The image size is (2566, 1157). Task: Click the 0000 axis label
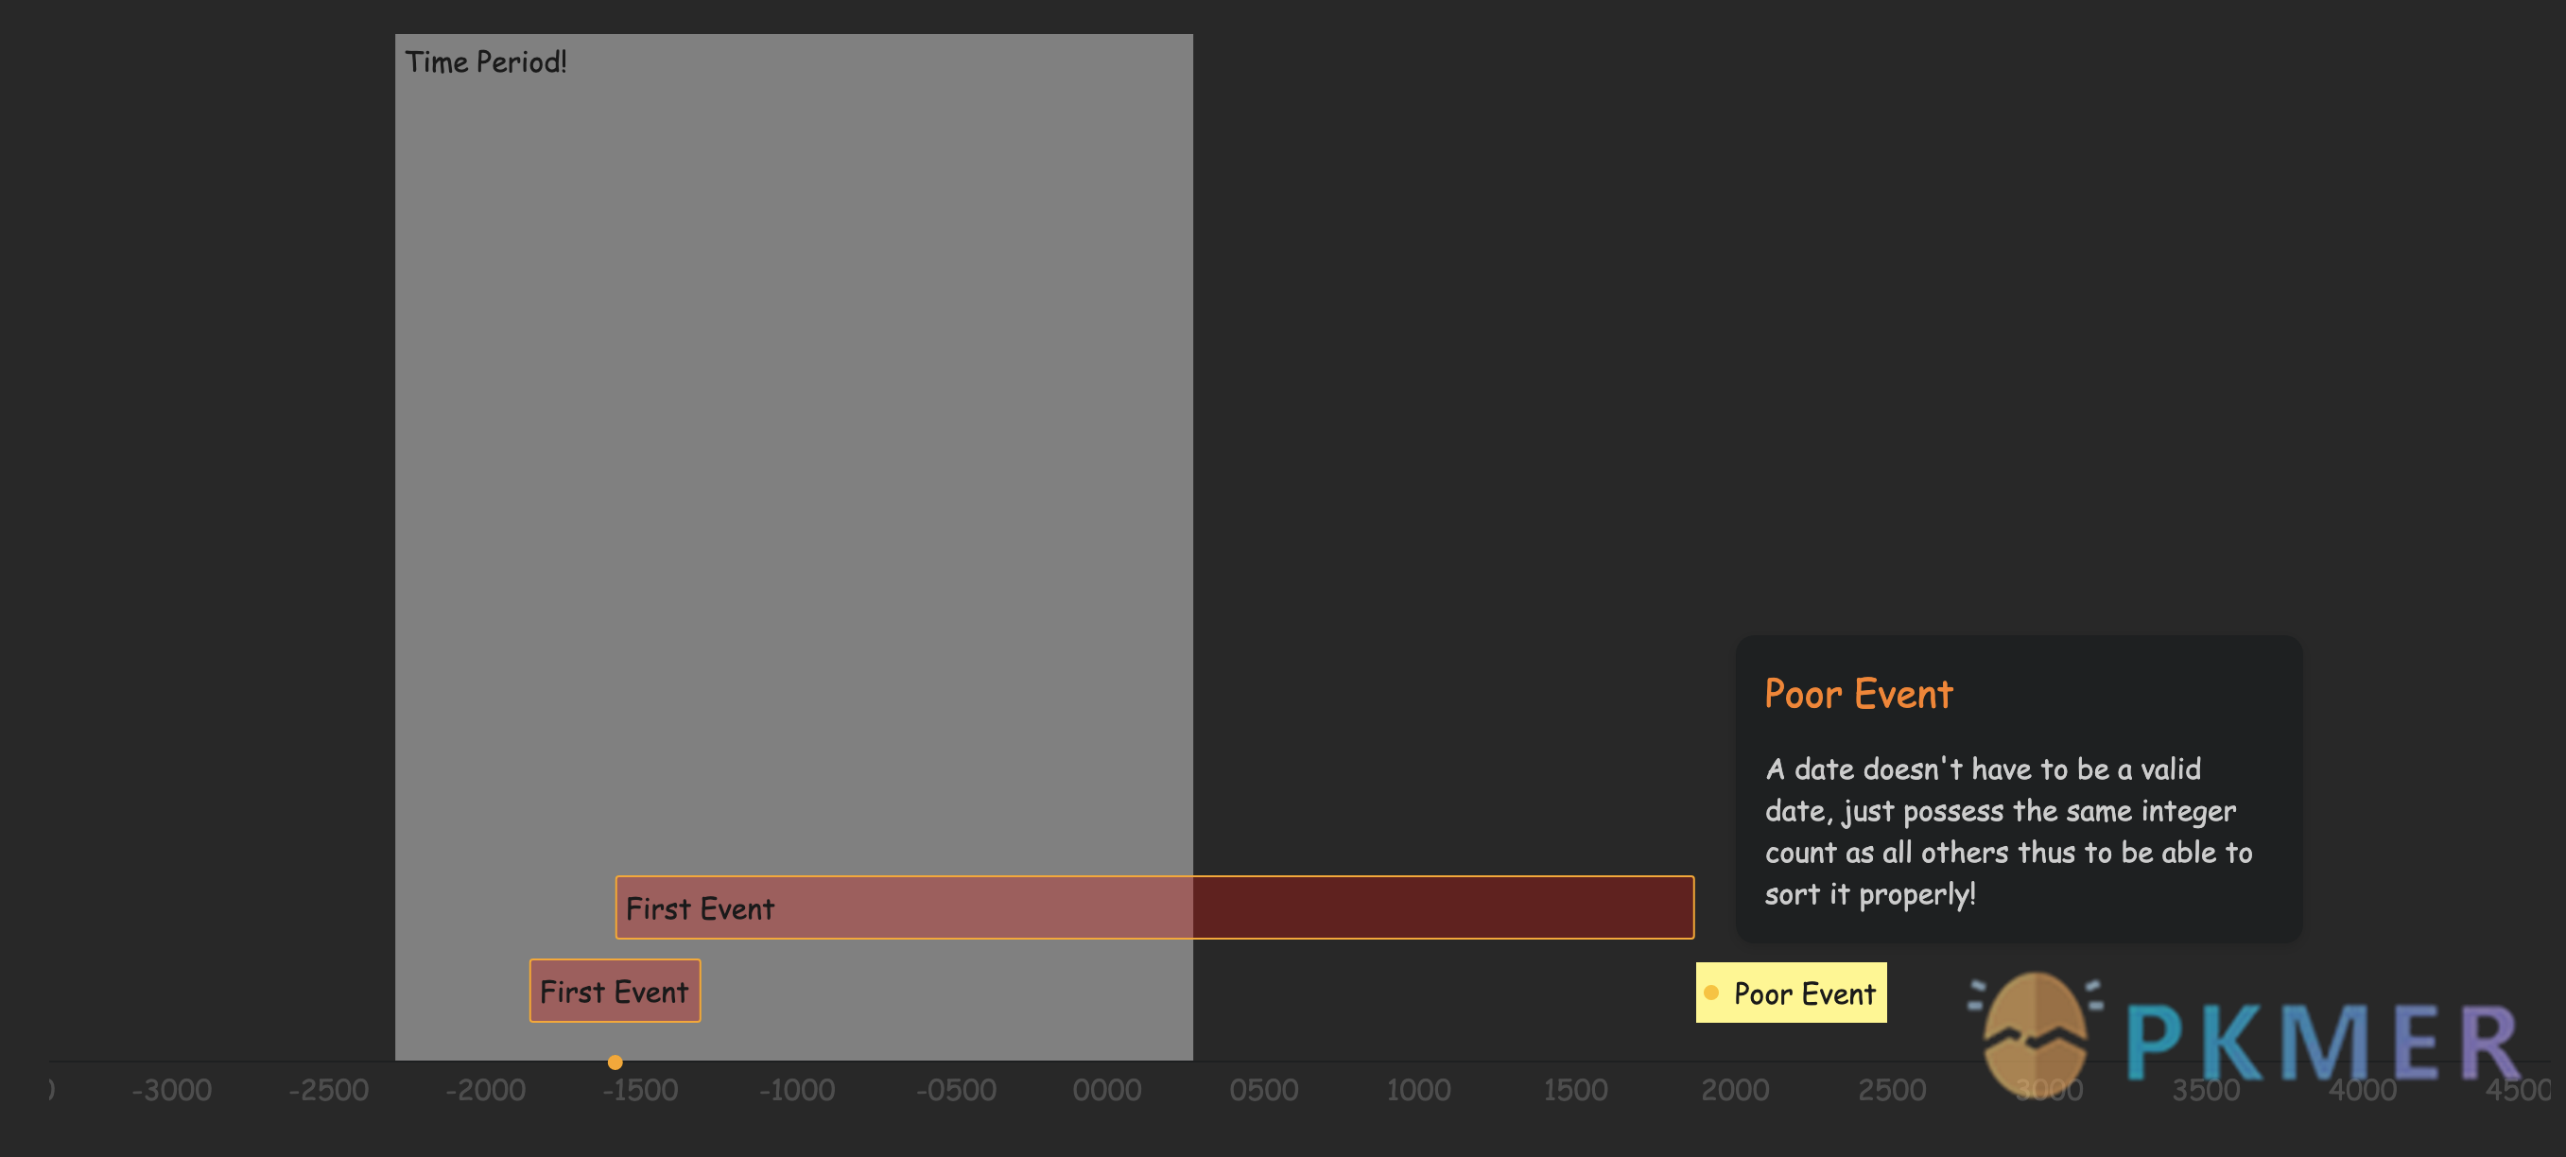[1107, 1090]
